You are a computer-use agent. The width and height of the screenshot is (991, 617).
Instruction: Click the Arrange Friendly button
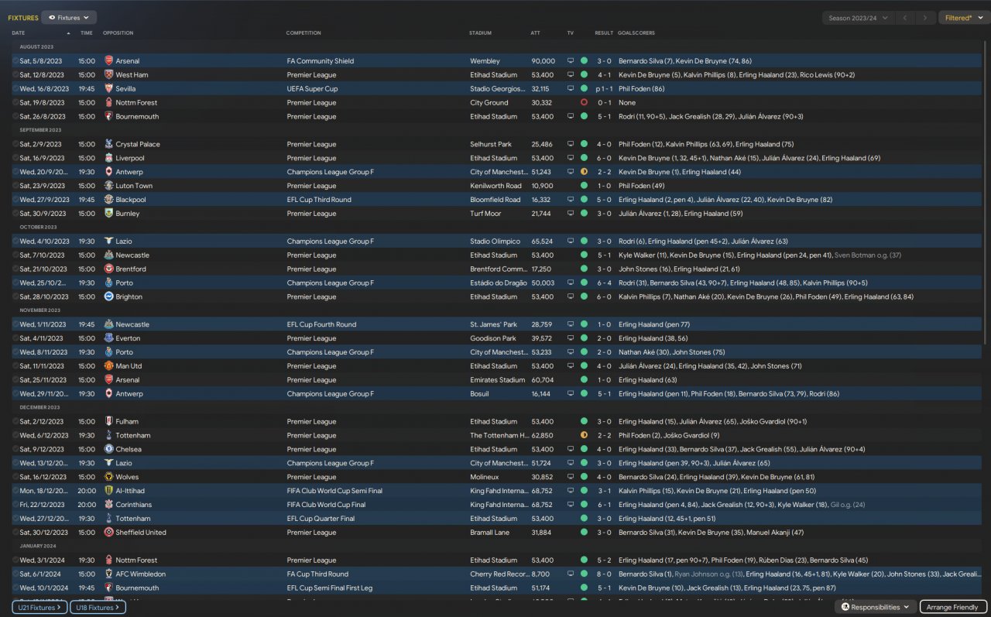(953, 608)
